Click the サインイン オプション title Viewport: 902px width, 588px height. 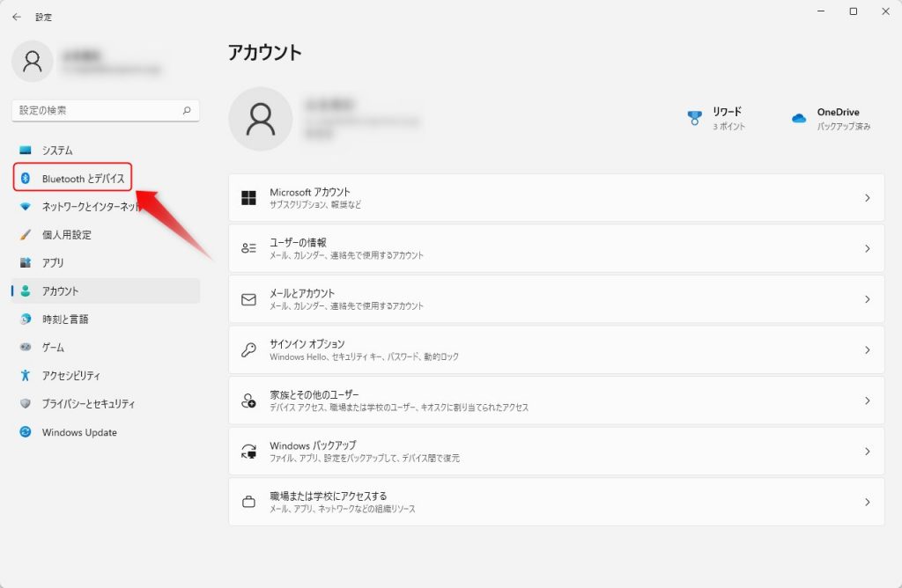point(307,343)
